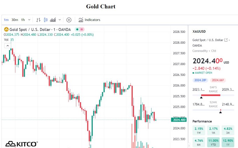This screenshot has width=238, height=148.
Task: Expand the timeframe interval dropdown
Action: pyautogui.click(x=29, y=20)
